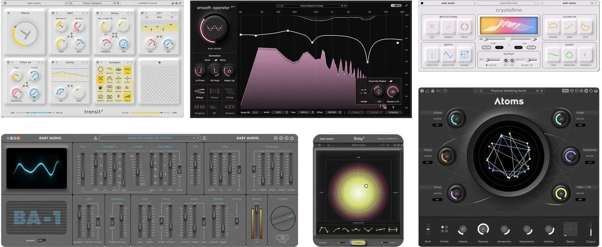Click undo arrow in Atoms toolbar

tap(438, 91)
